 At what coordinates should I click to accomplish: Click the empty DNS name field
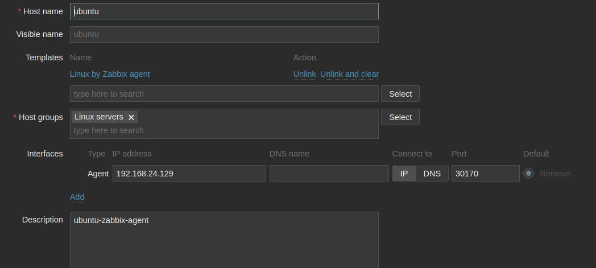[329, 174]
